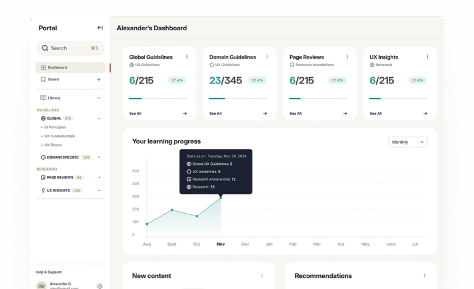Viewport: 474px width, 289px height.
Task: Open three-dot menu on UX Insights card
Action: point(426,57)
